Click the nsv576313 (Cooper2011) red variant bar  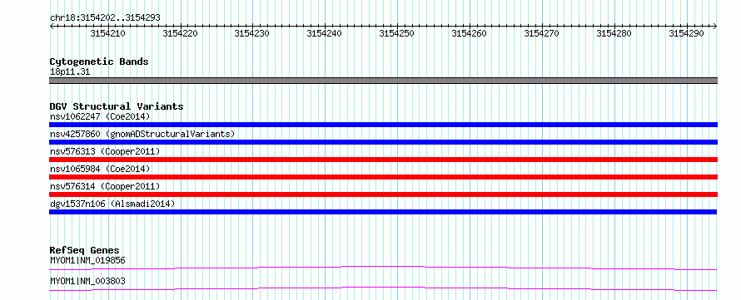[x=383, y=160]
